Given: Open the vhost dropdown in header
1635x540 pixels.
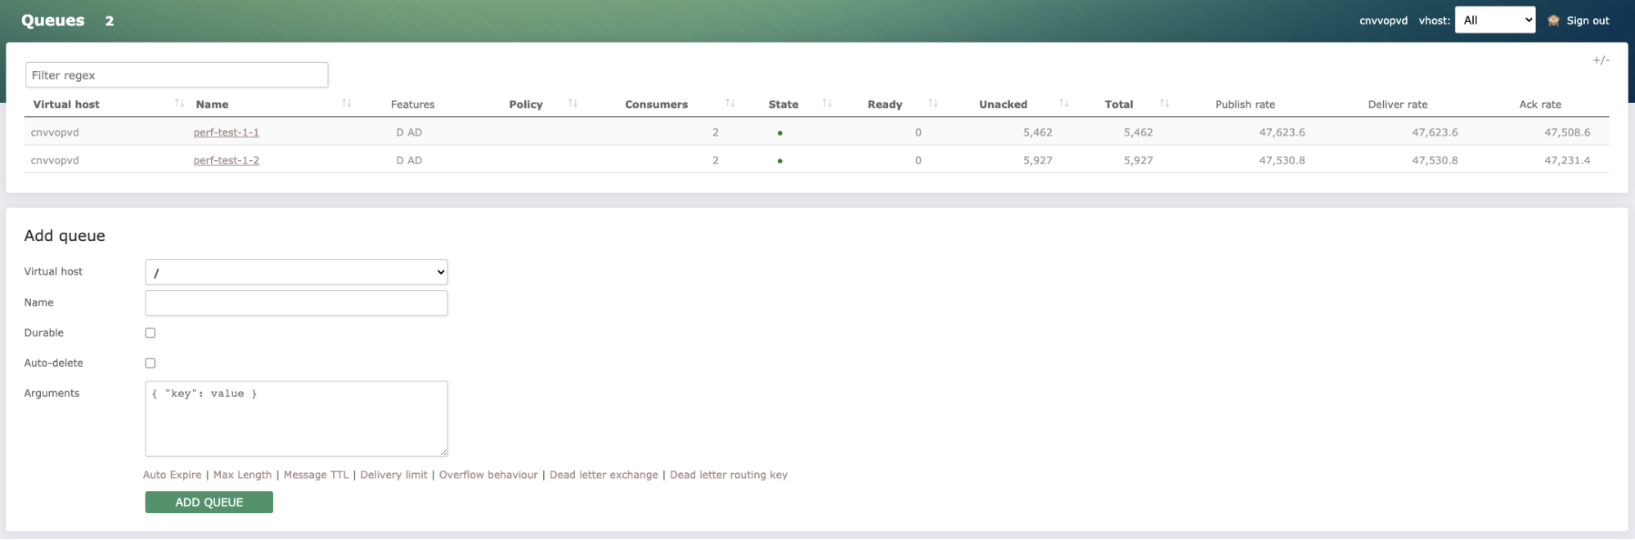Looking at the screenshot, I should [1494, 20].
